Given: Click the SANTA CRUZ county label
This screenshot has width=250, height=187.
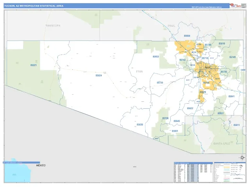Looking at the screenshot, I should click(x=221, y=144).
